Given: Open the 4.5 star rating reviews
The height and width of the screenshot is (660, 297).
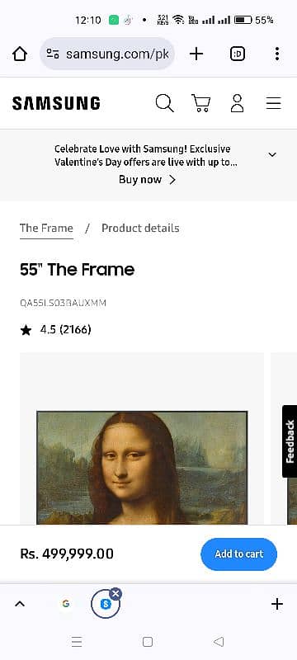Looking at the screenshot, I should 55,330.
